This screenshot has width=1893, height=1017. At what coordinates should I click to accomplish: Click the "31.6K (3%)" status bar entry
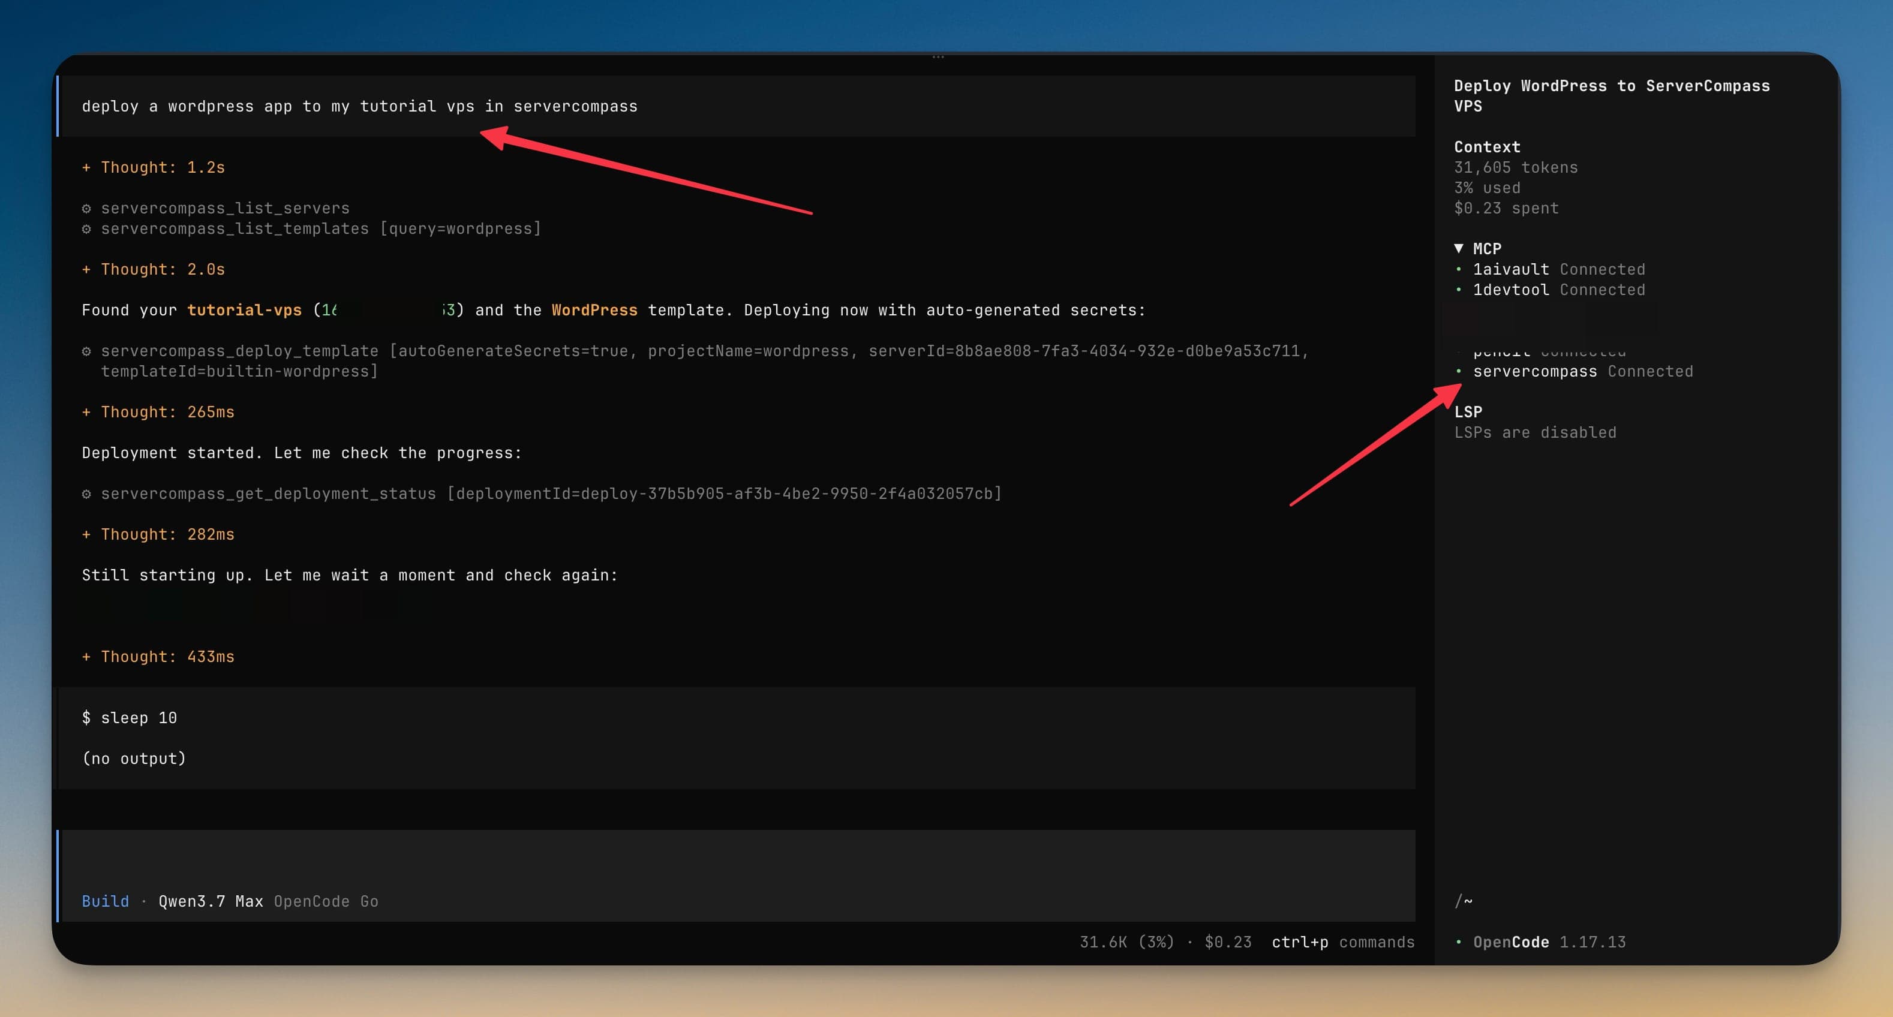(1126, 942)
